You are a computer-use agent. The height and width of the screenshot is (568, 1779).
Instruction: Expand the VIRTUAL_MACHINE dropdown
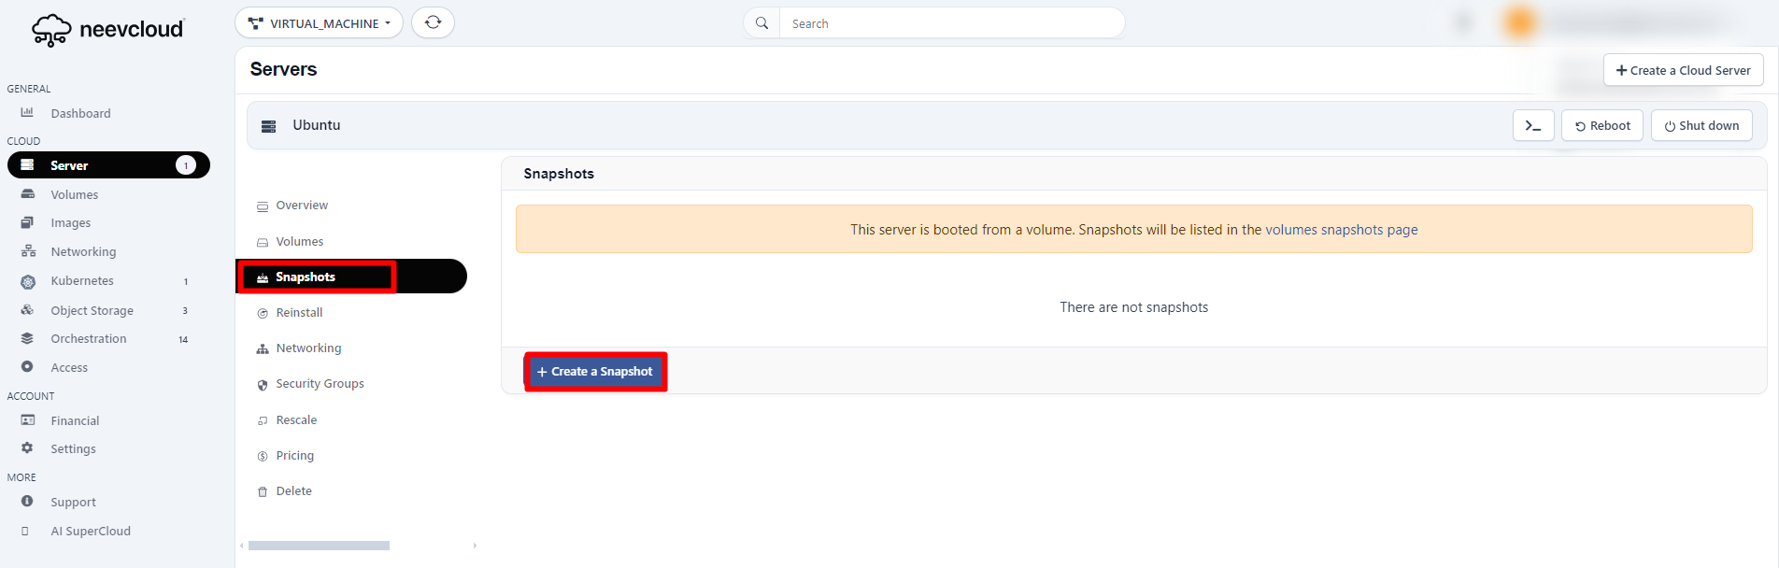pyautogui.click(x=319, y=23)
